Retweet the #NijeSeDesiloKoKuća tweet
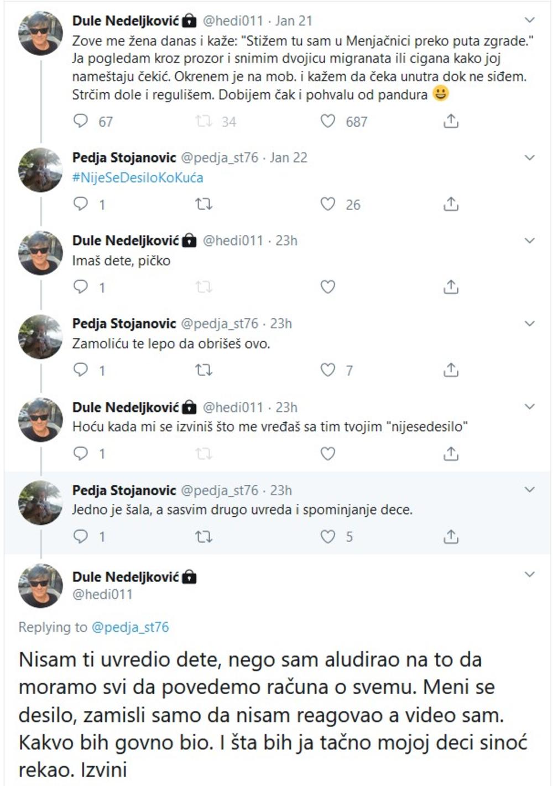The width and height of the screenshot is (553, 786). 204,205
